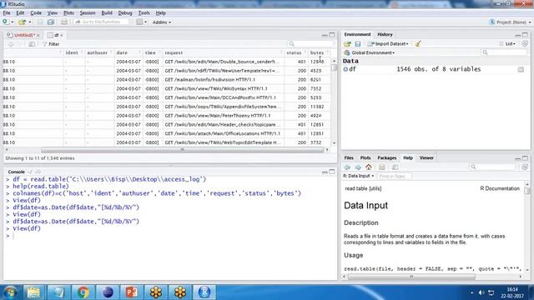Switch to History tab
The image size is (534, 300).
(385, 34)
